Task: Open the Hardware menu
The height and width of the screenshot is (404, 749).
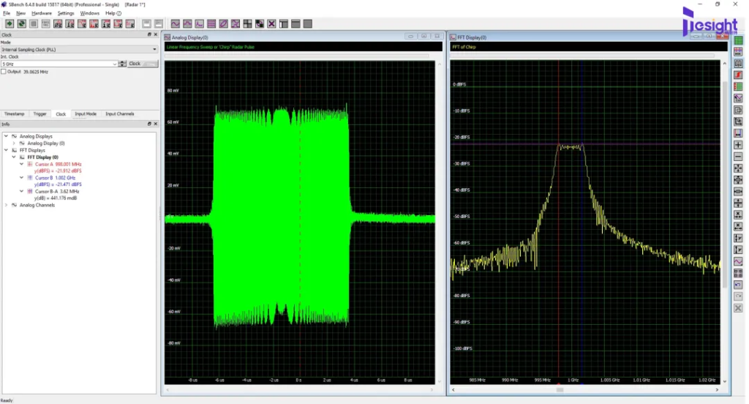Action: [x=42, y=13]
